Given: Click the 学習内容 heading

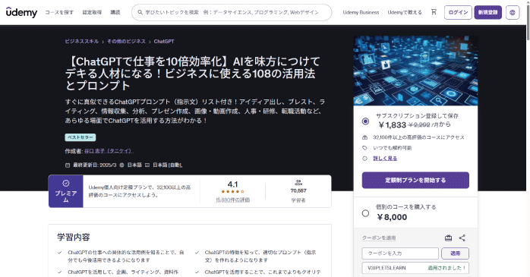Looking at the screenshot, I should click(74, 237).
